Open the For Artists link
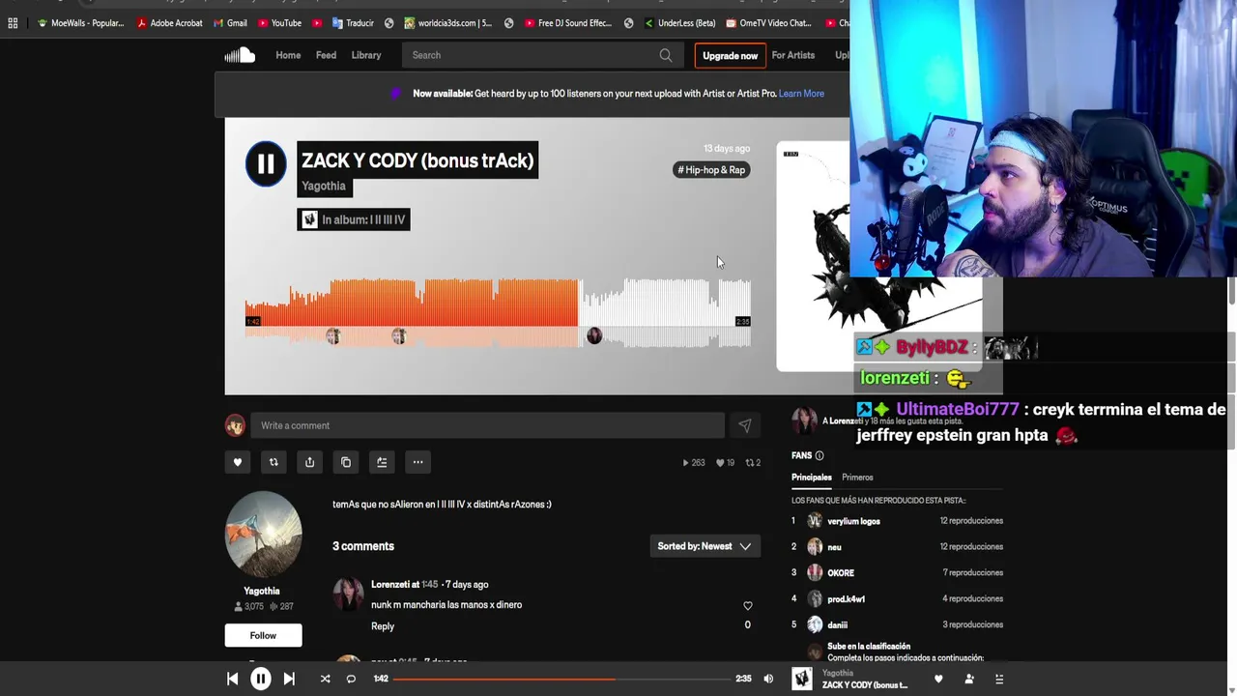 point(793,55)
